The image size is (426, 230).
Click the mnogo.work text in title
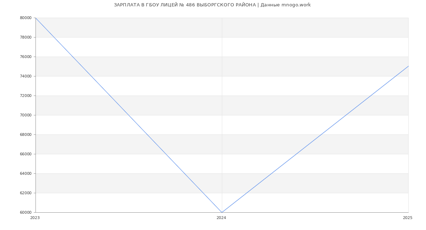click(296, 5)
